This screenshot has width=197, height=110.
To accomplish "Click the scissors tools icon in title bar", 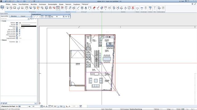I will 34,1.
